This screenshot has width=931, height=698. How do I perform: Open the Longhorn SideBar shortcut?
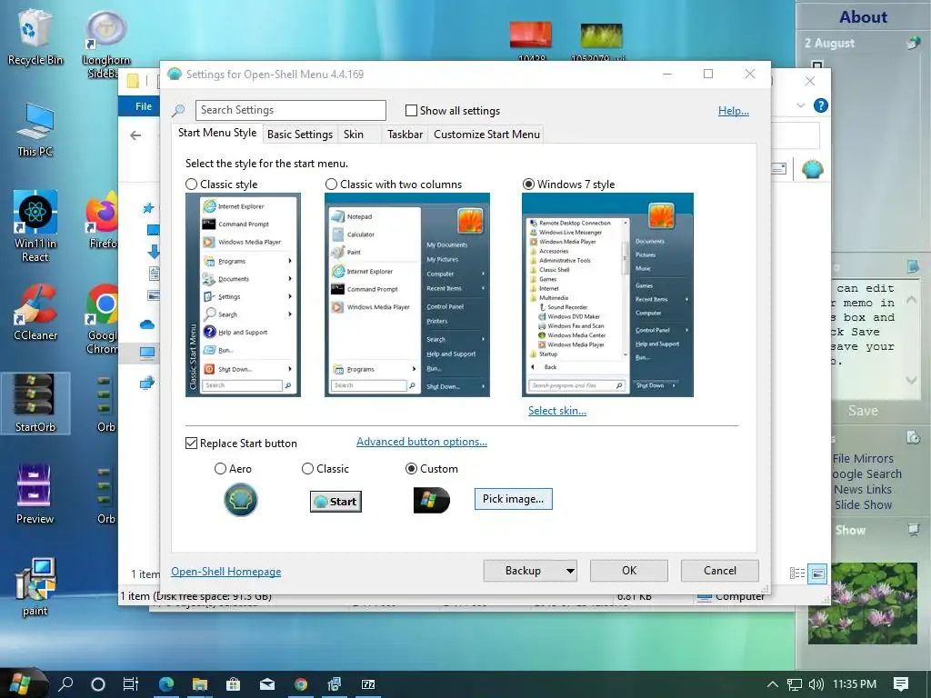(x=105, y=45)
